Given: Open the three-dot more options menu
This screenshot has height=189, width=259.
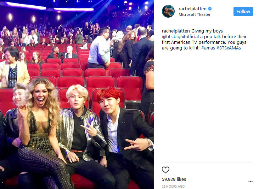Looking at the screenshot, I should pyautogui.click(x=250, y=181).
